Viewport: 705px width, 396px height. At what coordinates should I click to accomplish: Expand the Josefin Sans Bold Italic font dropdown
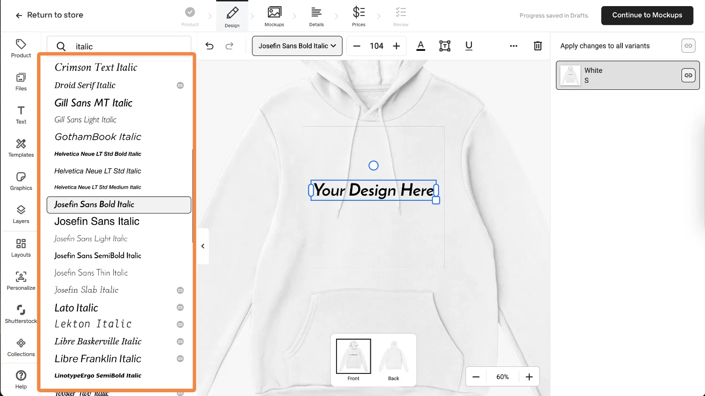(x=297, y=46)
